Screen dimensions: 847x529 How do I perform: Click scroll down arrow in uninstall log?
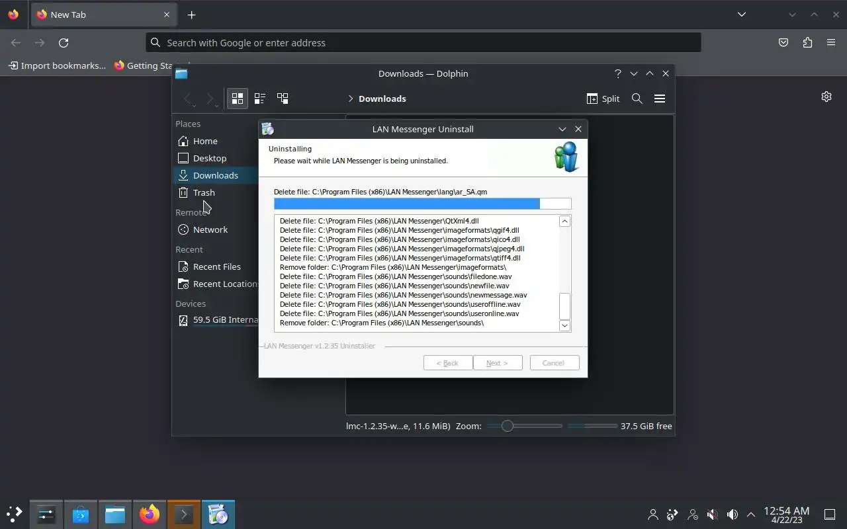564,325
